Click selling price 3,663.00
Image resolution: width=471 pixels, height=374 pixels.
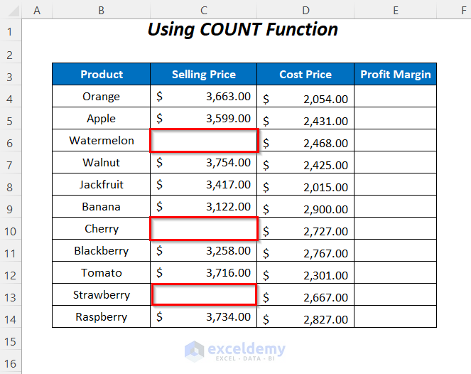pos(204,96)
